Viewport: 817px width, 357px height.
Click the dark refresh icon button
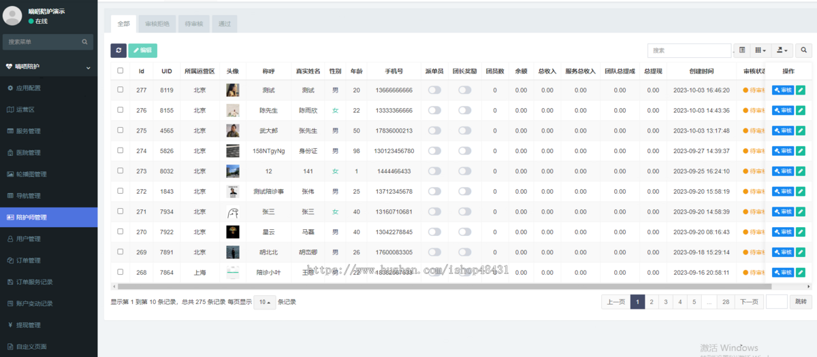[118, 50]
